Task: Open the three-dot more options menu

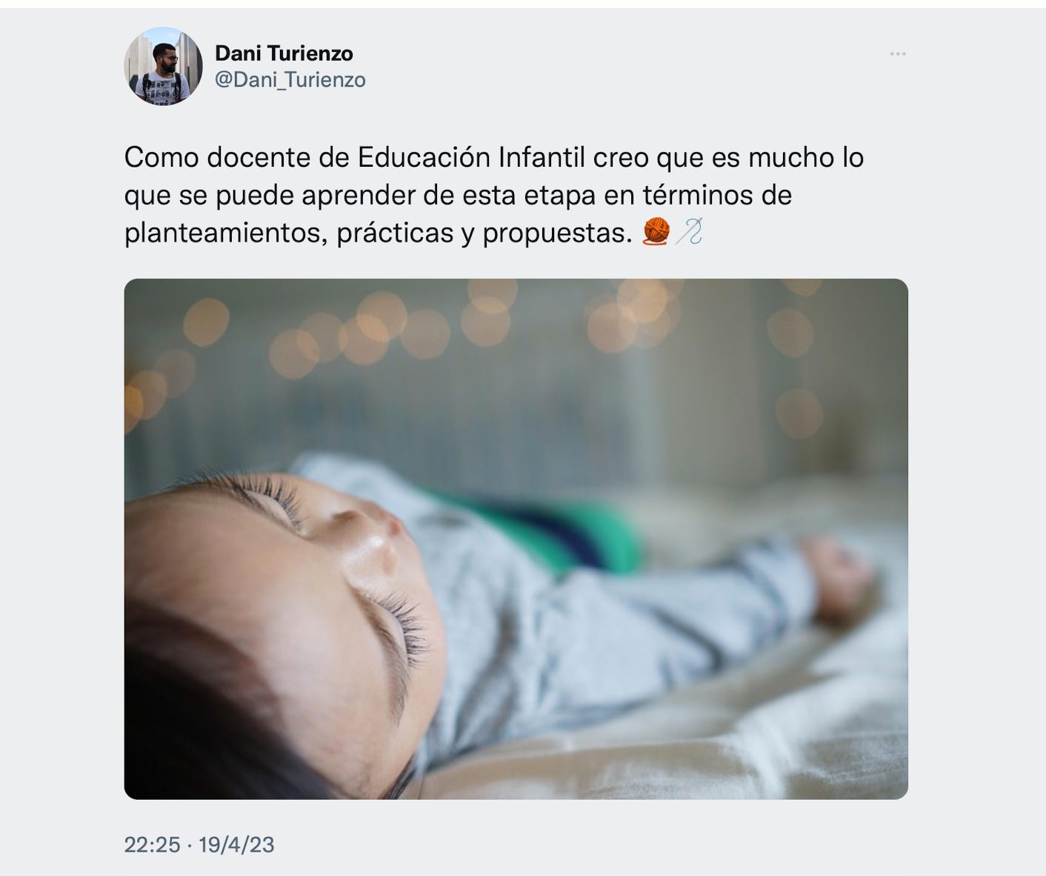Action: [898, 54]
